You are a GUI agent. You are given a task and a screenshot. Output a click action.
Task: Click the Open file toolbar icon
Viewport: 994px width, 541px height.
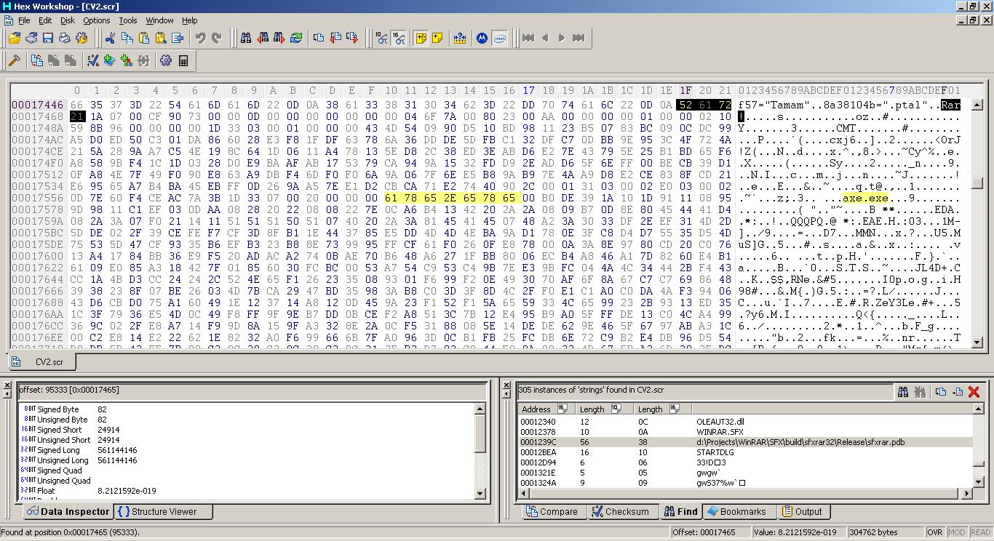[x=15, y=38]
